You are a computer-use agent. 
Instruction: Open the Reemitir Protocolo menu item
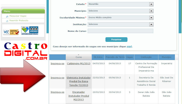(x=19, y=20)
